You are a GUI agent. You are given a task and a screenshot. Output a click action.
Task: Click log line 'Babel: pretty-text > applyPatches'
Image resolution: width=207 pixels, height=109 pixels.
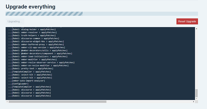[x=31, y=69]
